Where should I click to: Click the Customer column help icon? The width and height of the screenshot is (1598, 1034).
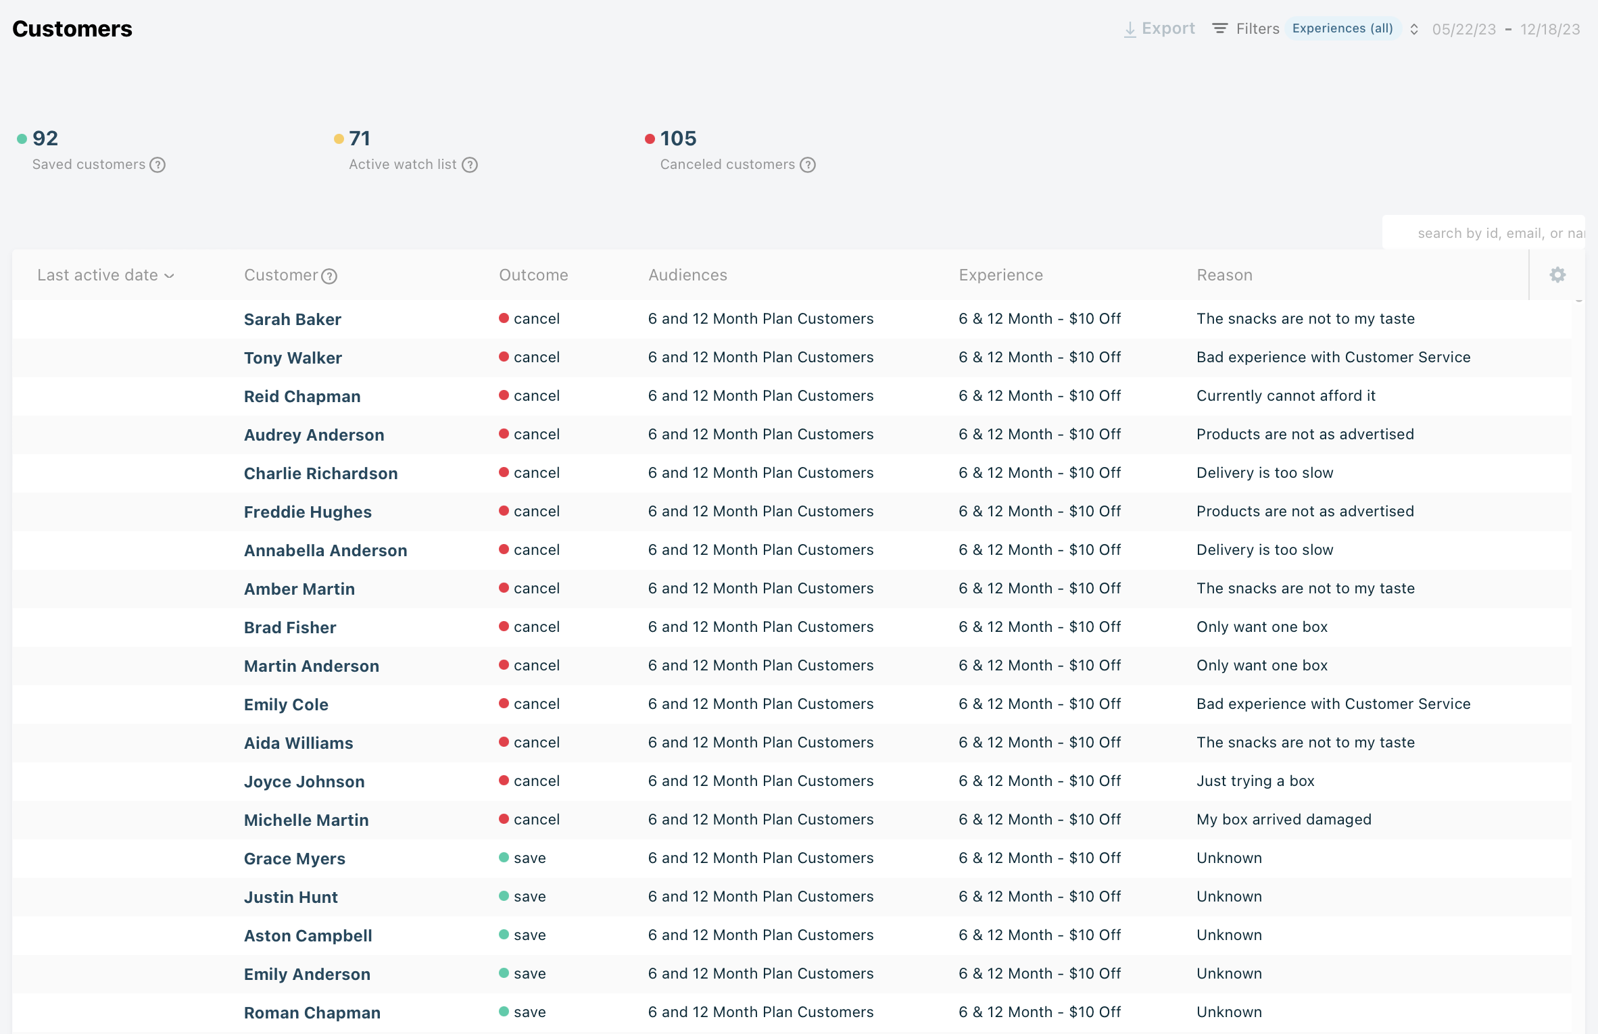(329, 276)
